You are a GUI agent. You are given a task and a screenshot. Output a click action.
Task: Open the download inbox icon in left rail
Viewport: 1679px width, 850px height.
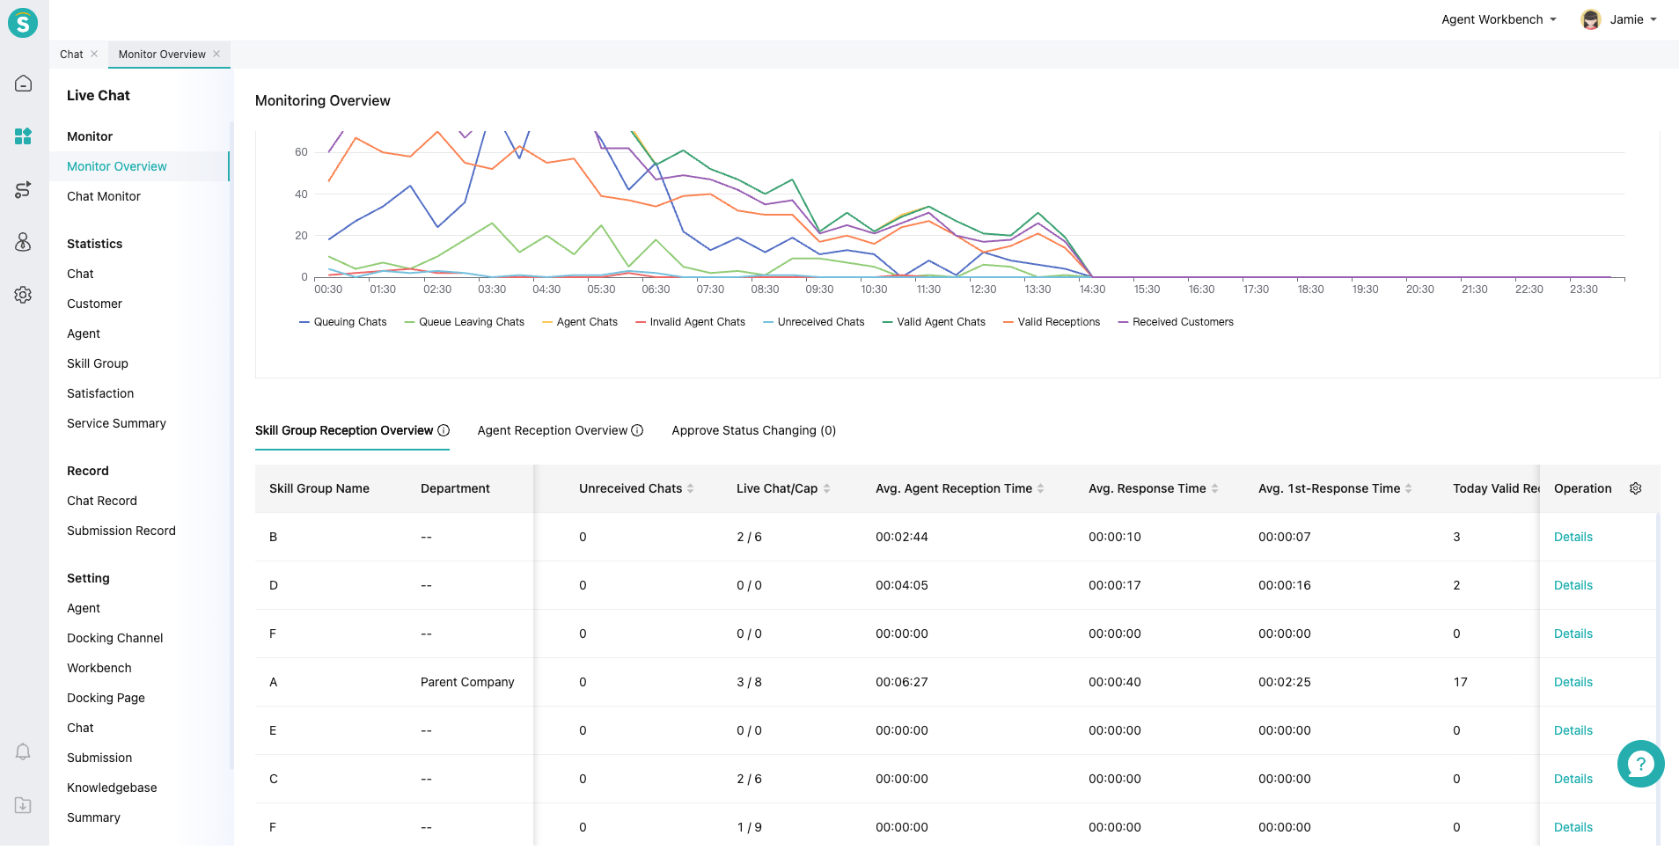coord(23,805)
